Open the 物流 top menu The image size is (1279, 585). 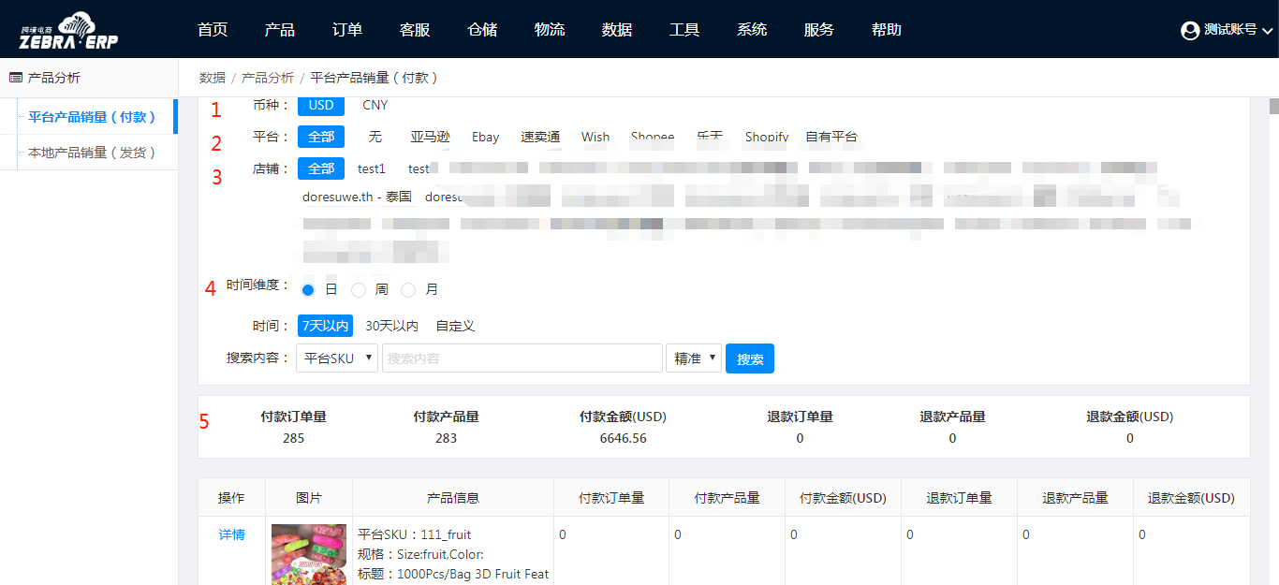(x=550, y=30)
